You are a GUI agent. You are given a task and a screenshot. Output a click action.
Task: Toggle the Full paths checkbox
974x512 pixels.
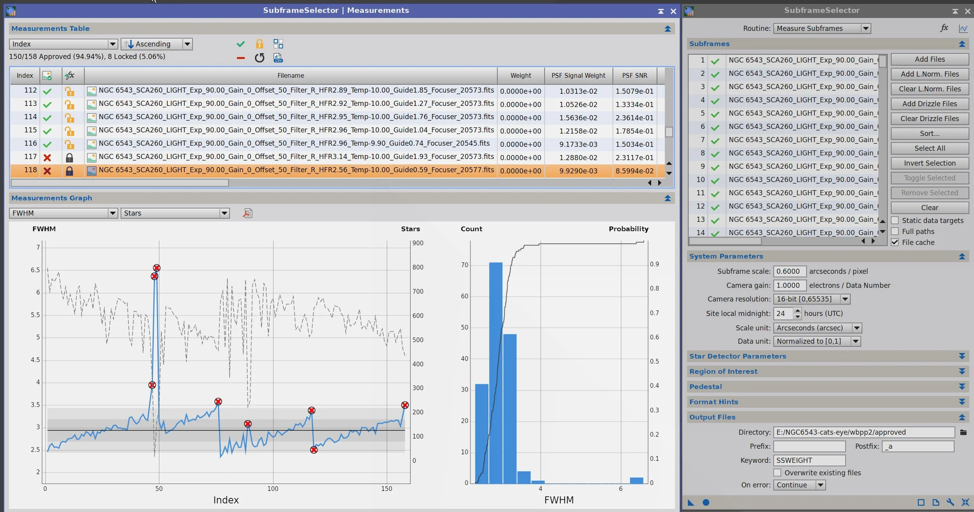(x=895, y=232)
